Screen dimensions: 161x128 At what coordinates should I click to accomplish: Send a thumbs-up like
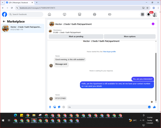pyautogui.click(x=154, y=107)
